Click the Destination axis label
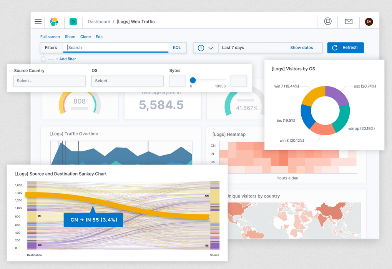 (35, 255)
